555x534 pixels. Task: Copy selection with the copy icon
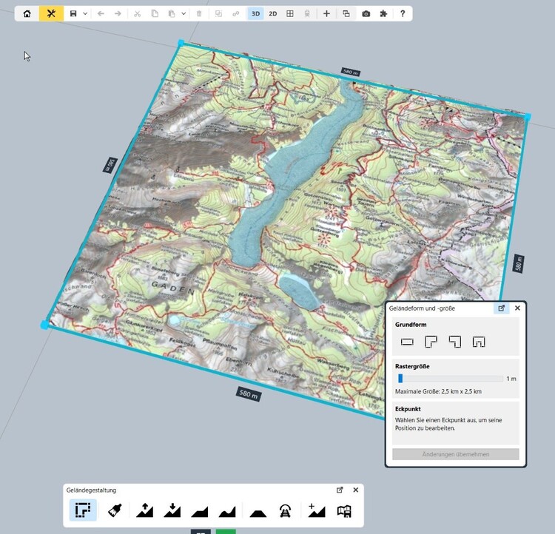(x=155, y=14)
